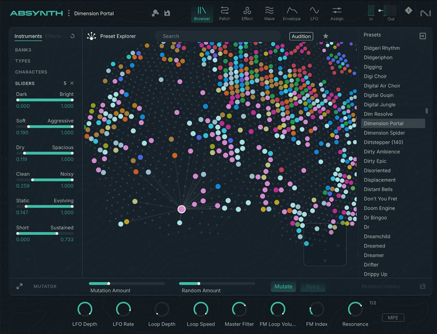Open the Assign page

tap(336, 13)
